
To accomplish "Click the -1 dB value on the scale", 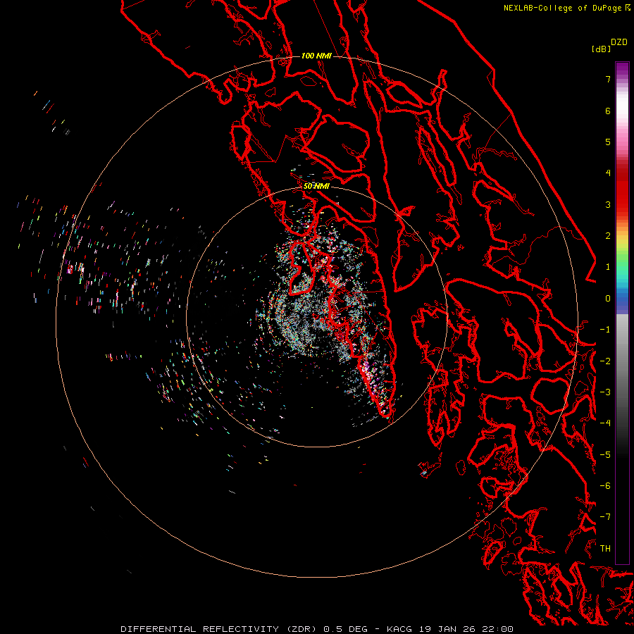I will pos(605,330).
